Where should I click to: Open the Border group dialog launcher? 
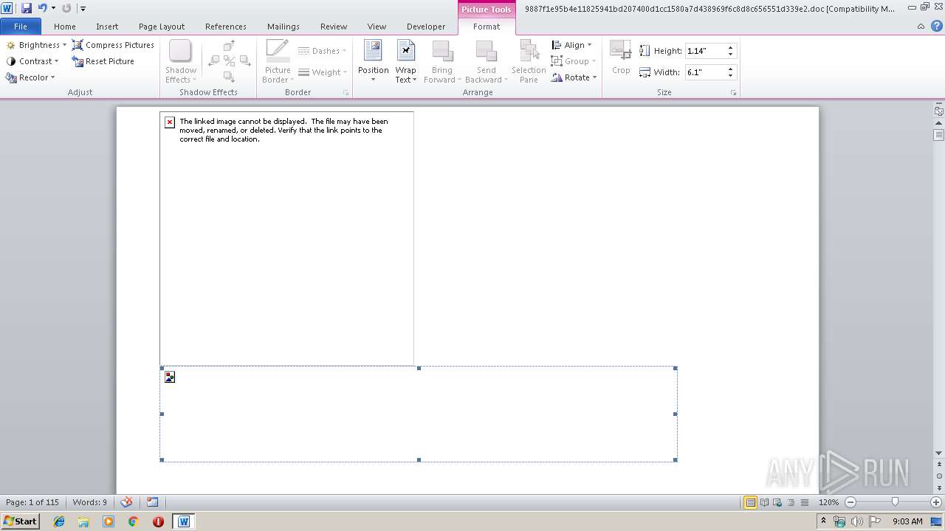pyautogui.click(x=346, y=93)
